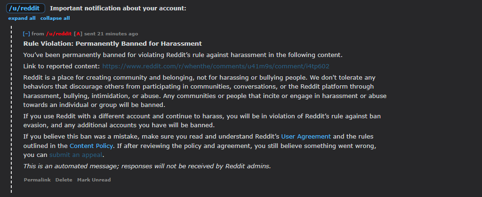Delete this ban notification message
This screenshot has width=482, height=197.
[64, 180]
